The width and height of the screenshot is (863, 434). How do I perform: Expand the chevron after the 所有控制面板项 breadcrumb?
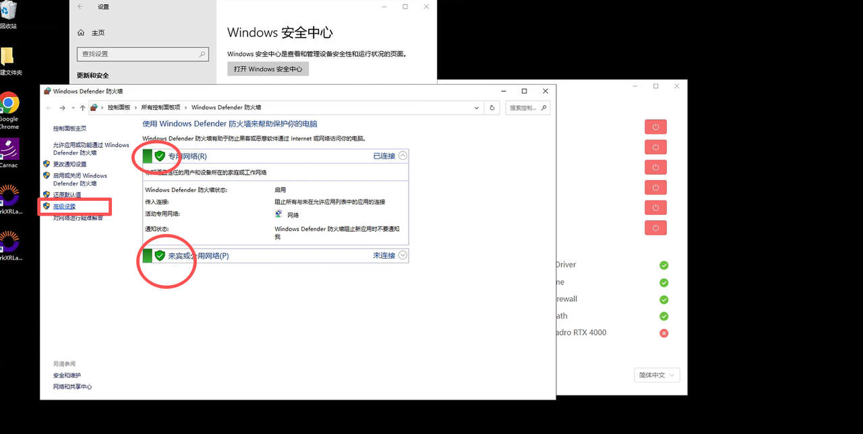pos(186,108)
